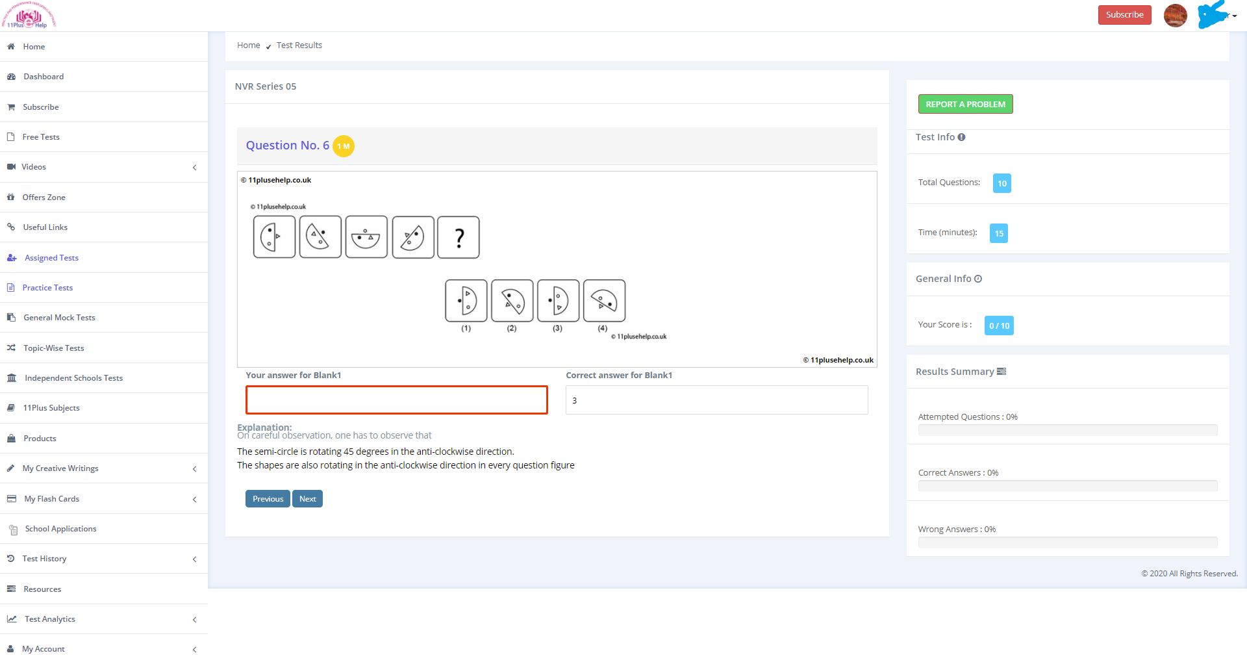
Task: Open the user profile avatar
Action: coord(1175,15)
